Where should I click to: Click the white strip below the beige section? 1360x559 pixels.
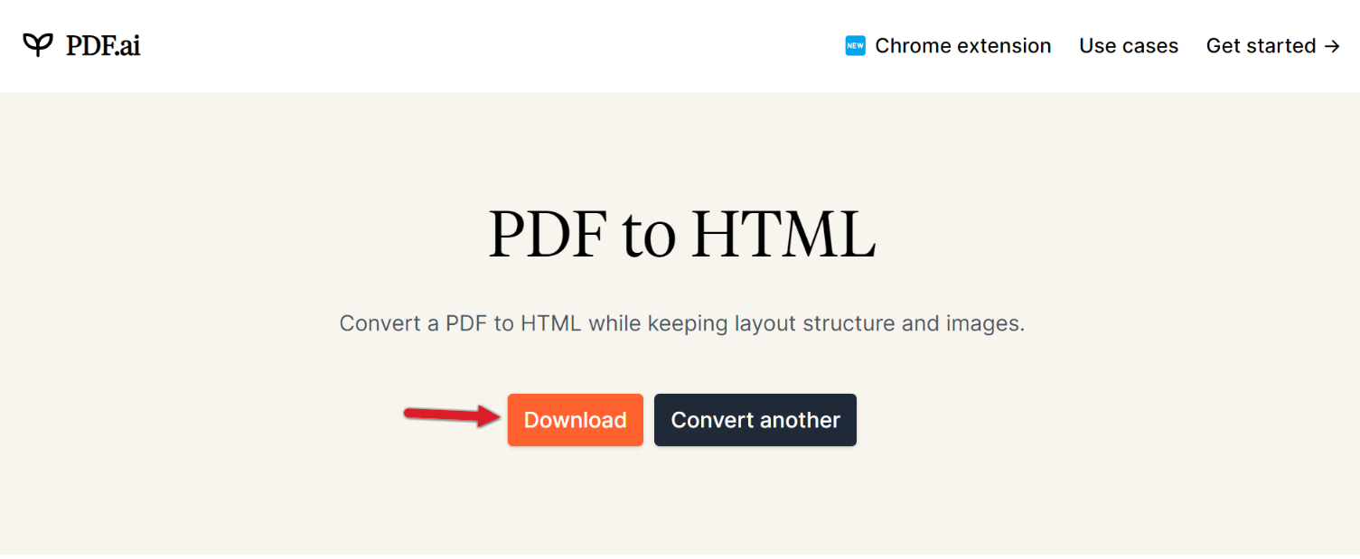[x=680, y=556]
